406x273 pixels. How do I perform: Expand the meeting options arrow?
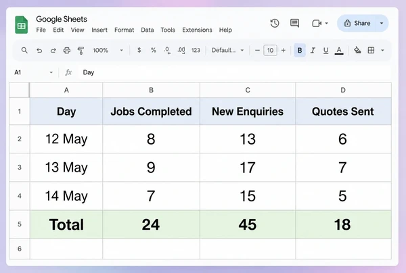327,23
